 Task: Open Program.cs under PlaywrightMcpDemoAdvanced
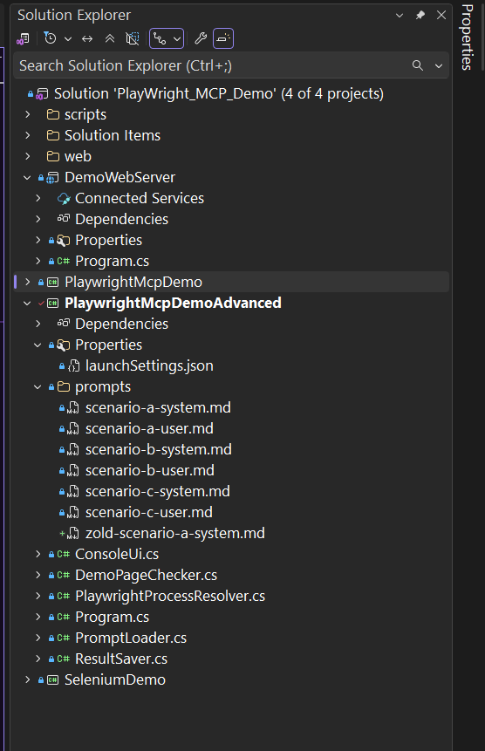[112, 617]
